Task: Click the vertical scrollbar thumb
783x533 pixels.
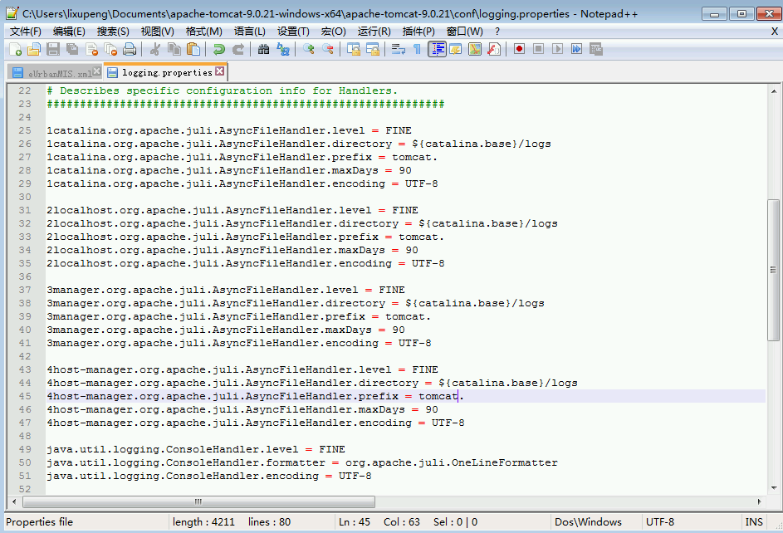Action: click(x=774, y=270)
